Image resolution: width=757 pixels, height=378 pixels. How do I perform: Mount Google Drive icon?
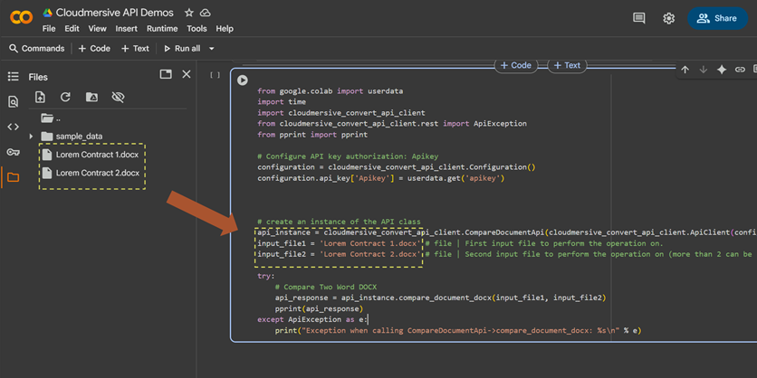91,97
